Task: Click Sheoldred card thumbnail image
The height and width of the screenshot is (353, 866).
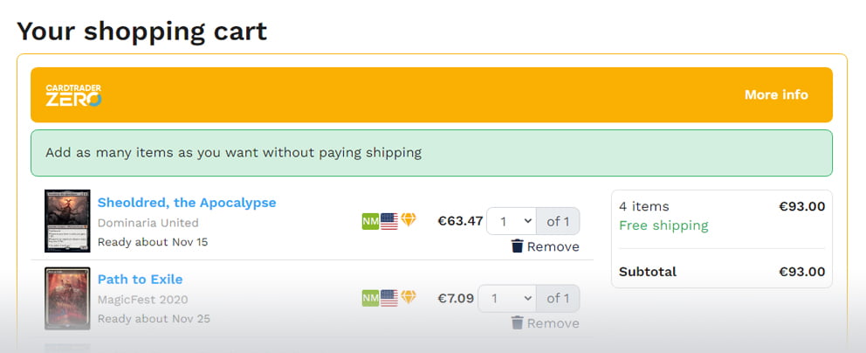Action: click(x=67, y=221)
